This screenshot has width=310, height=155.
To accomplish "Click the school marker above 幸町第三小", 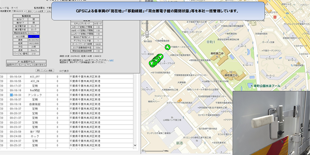I will pyautogui.click(x=231, y=72).
